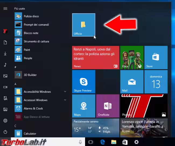Viewport: 175px width, 146px height.
Task: Click the Power icon in sidebar
Action: (x=5, y=132)
